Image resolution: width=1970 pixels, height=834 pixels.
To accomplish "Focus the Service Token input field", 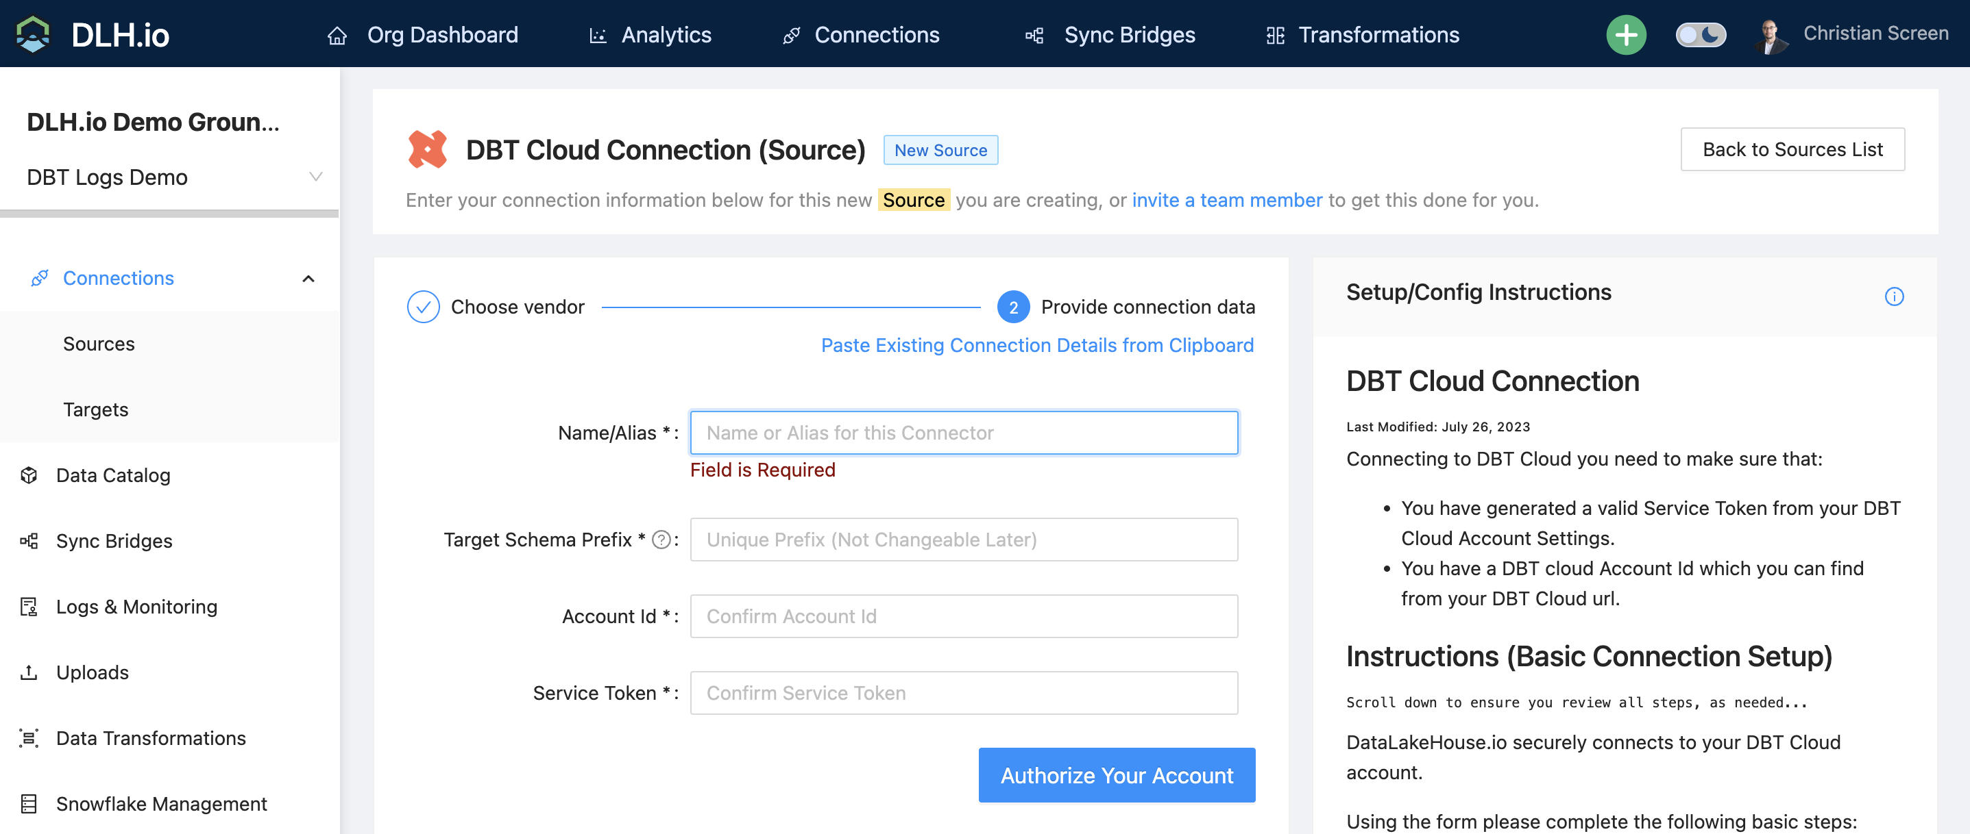I will click(x=963, y=693).
